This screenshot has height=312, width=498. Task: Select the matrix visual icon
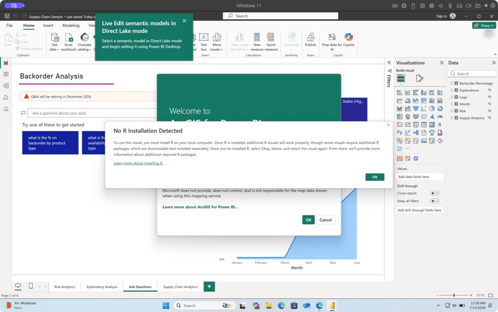pyautogui.click(x=432, y=124)
